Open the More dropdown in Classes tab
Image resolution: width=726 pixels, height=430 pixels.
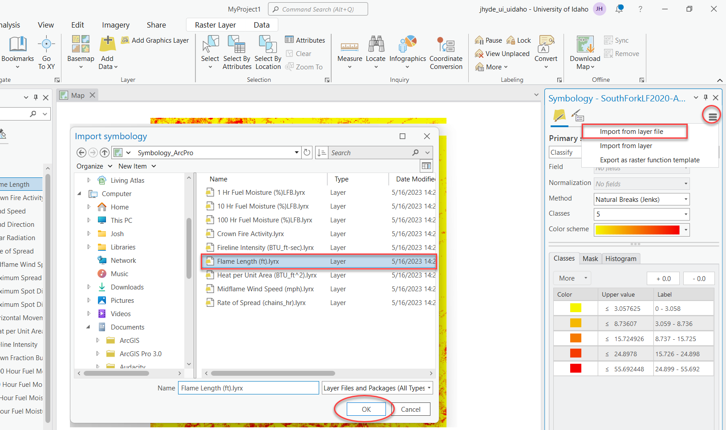[572, 278]
